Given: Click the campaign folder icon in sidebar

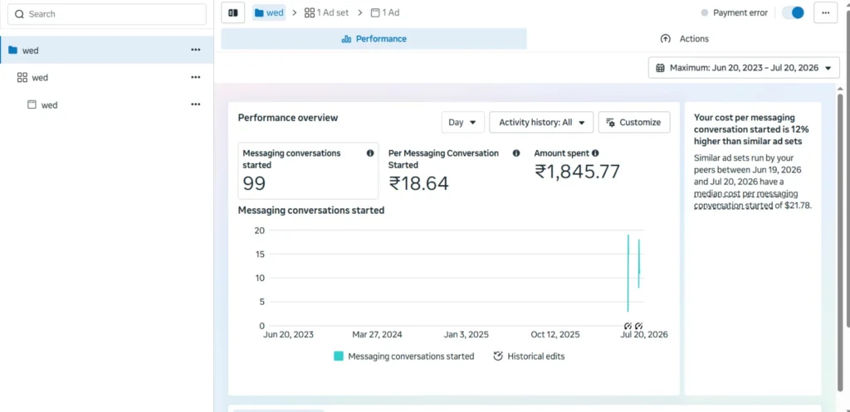Looking at the screenshot, I should pyautogui.click(x=13, y=50).
